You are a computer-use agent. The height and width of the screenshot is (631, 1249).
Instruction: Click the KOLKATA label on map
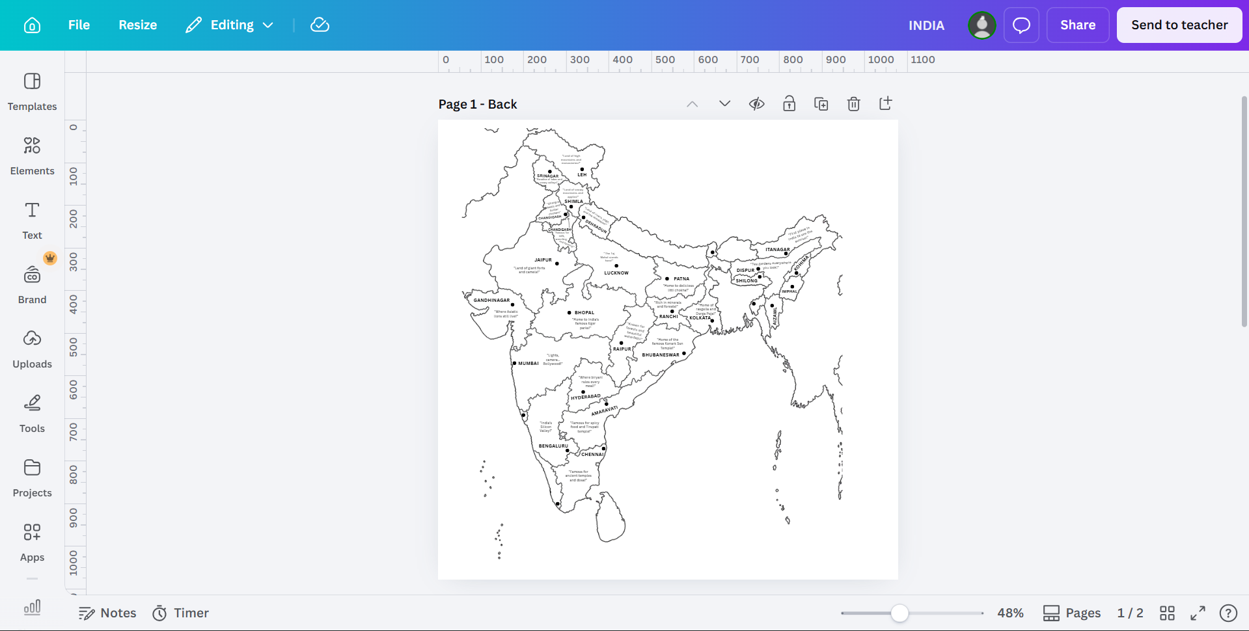[x=700, y=318]
